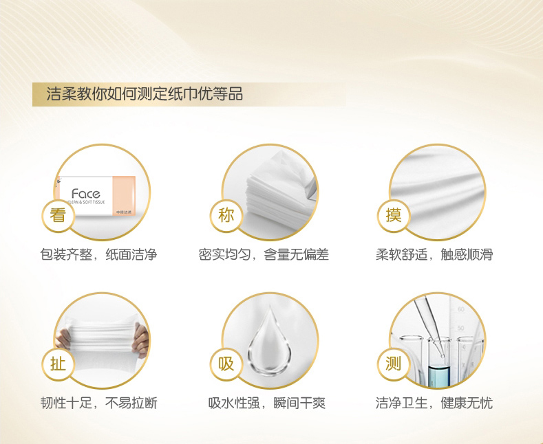
Task: Open the stacked tissue sheets image
Action: (270, 192)
